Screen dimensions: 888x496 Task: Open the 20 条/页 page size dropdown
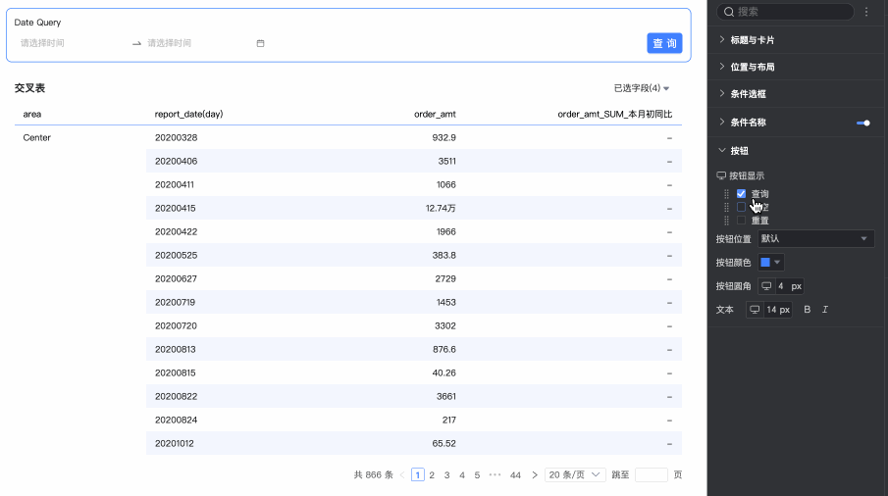575,475
